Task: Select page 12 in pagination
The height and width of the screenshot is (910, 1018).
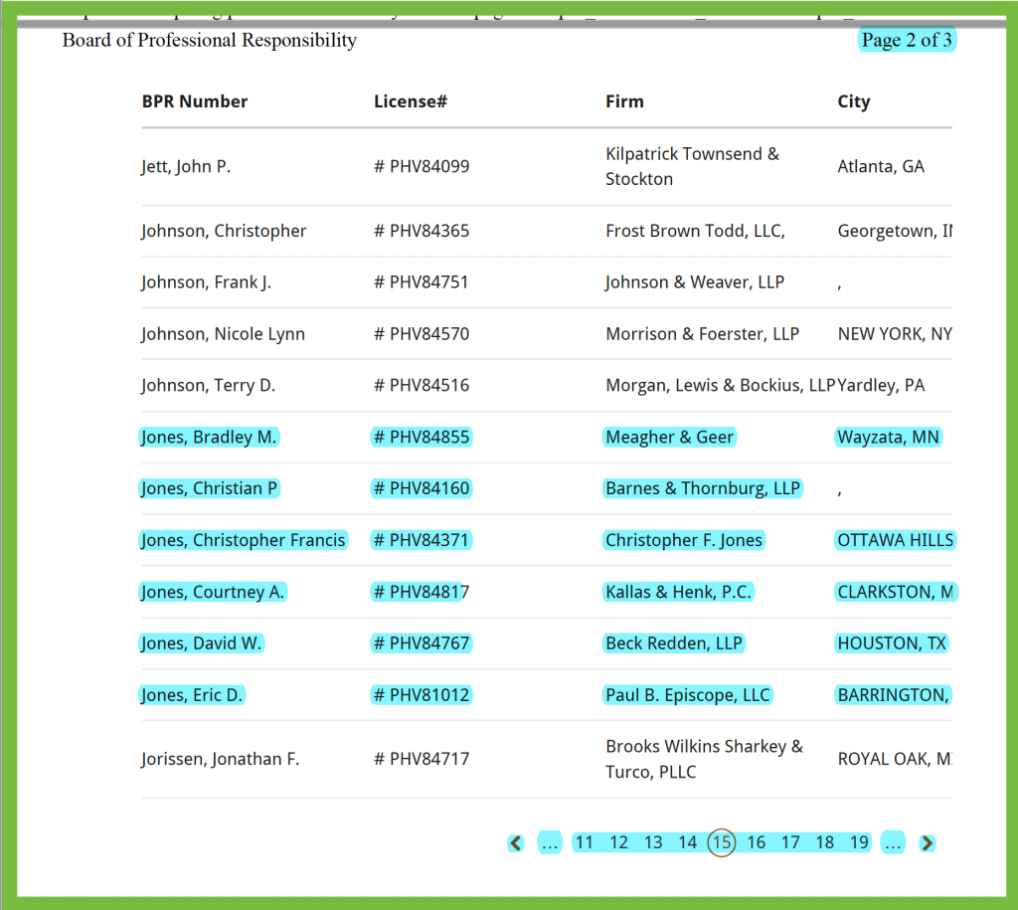Action: [x=618, y=842]
